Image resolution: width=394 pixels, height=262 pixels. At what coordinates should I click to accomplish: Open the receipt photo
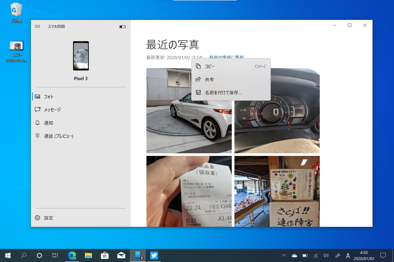(x=189, y=191)
